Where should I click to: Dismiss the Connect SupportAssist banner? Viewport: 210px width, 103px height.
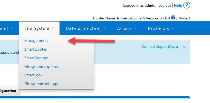184,47
